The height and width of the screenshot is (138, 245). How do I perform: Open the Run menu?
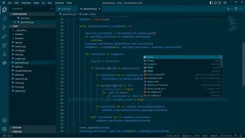50,3
